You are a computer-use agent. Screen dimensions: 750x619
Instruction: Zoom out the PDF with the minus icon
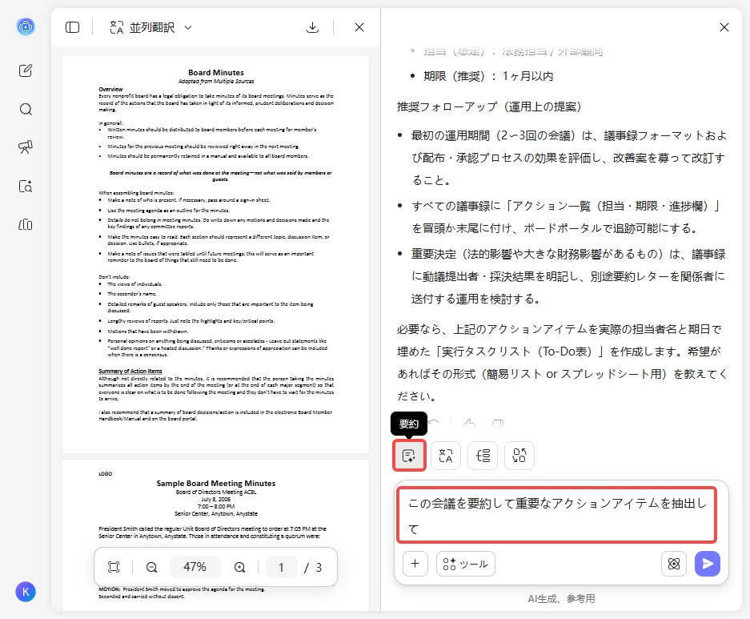point(150,567)
